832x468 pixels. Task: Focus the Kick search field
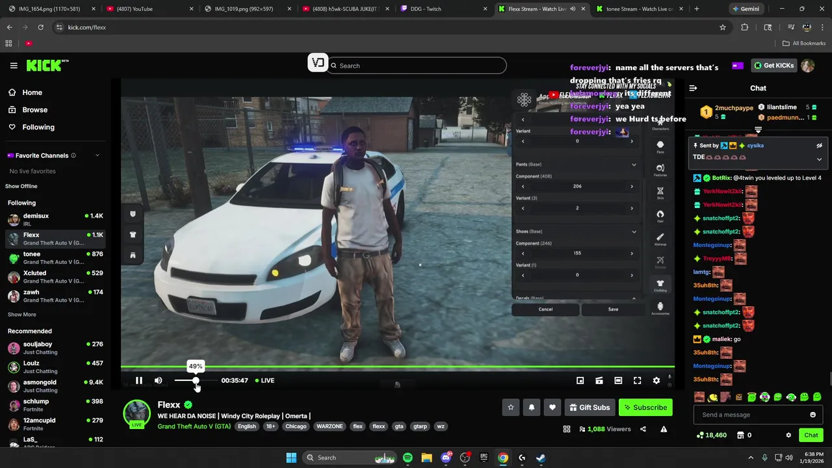click(x=417, y=66)
